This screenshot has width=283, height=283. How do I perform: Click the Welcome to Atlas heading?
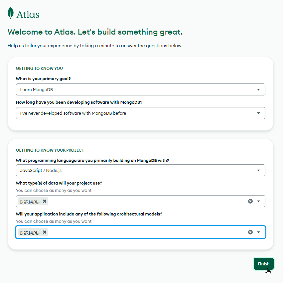pos(95,32)
